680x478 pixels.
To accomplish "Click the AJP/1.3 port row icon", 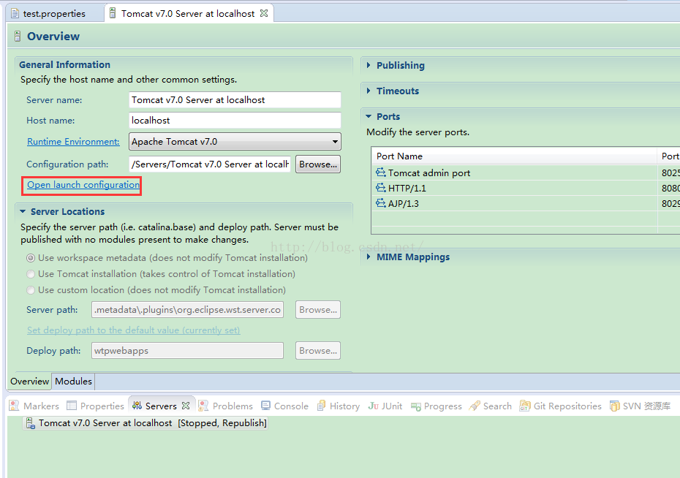I will pyautogui.click(x=381, y=202).
